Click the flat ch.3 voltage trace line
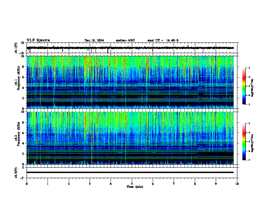 [x=130, y=172]
